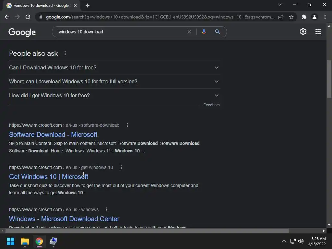Open 'Windows - Microsoft Download Center' result
Screen dimensions: 332x249
coord(64,219)
